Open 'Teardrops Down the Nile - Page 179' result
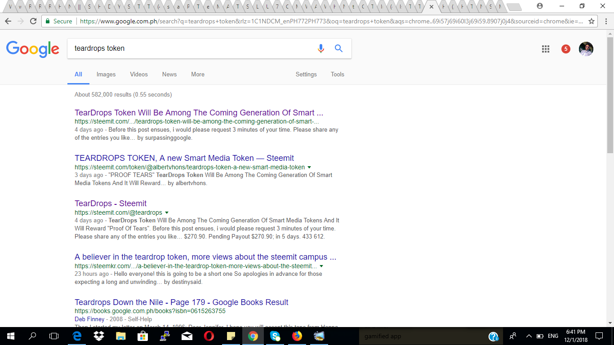Viewport: 614px width, 345px height. point(182,302)
